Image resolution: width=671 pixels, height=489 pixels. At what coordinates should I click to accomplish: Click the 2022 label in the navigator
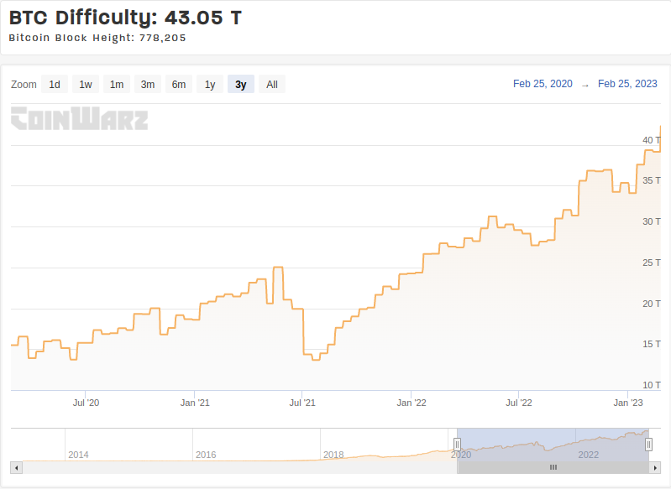click(x=589, y=455)
